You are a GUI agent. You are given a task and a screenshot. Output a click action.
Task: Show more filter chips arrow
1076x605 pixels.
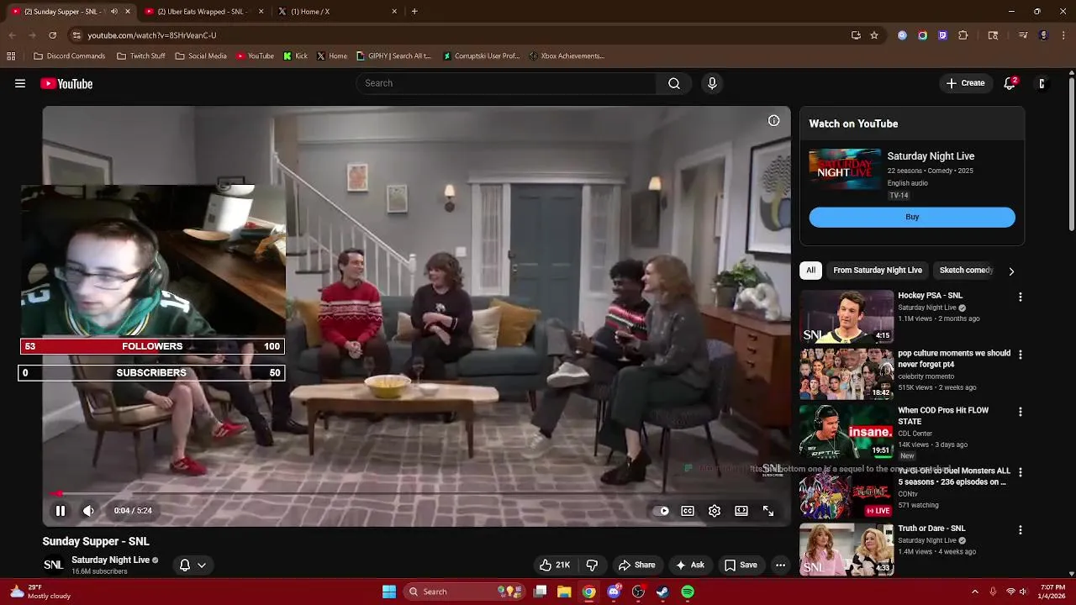tap(1011, 271)
